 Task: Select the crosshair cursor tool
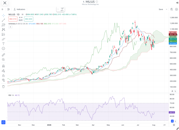click(x=4, y=15)
